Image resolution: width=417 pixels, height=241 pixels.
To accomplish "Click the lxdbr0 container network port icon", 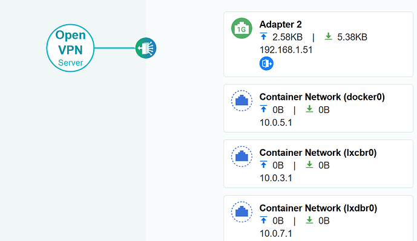I will 241,212.
